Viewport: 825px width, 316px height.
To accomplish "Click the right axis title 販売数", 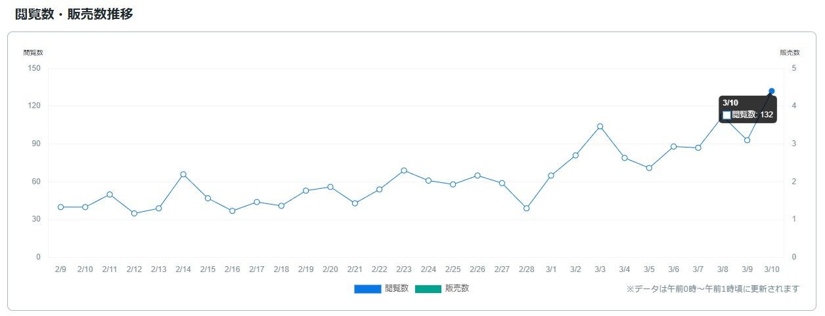I will point(790,52).
